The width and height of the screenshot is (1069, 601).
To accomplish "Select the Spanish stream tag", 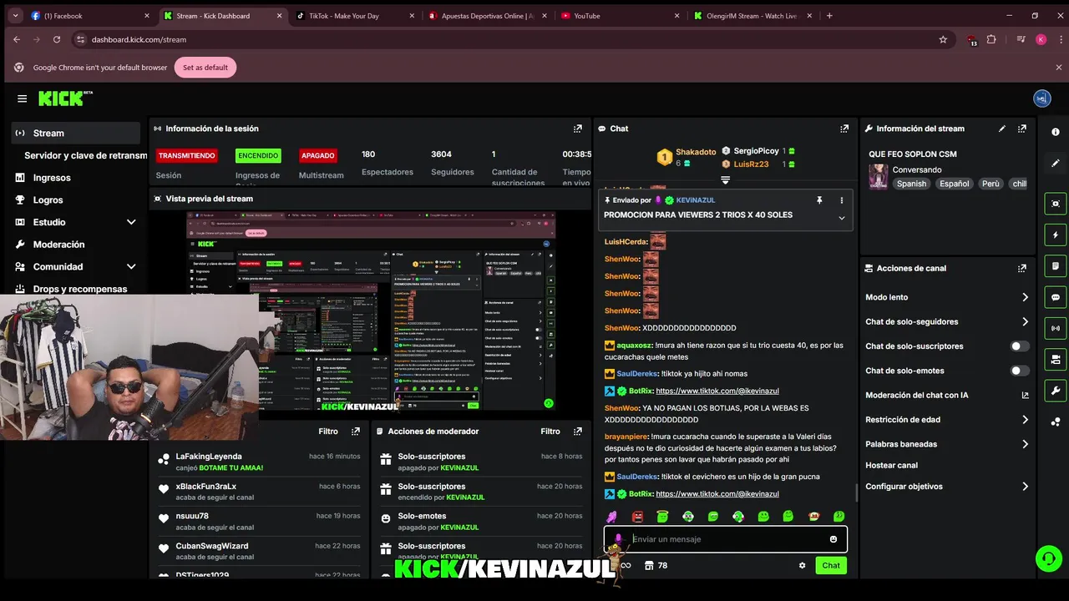I will [911, 184].
